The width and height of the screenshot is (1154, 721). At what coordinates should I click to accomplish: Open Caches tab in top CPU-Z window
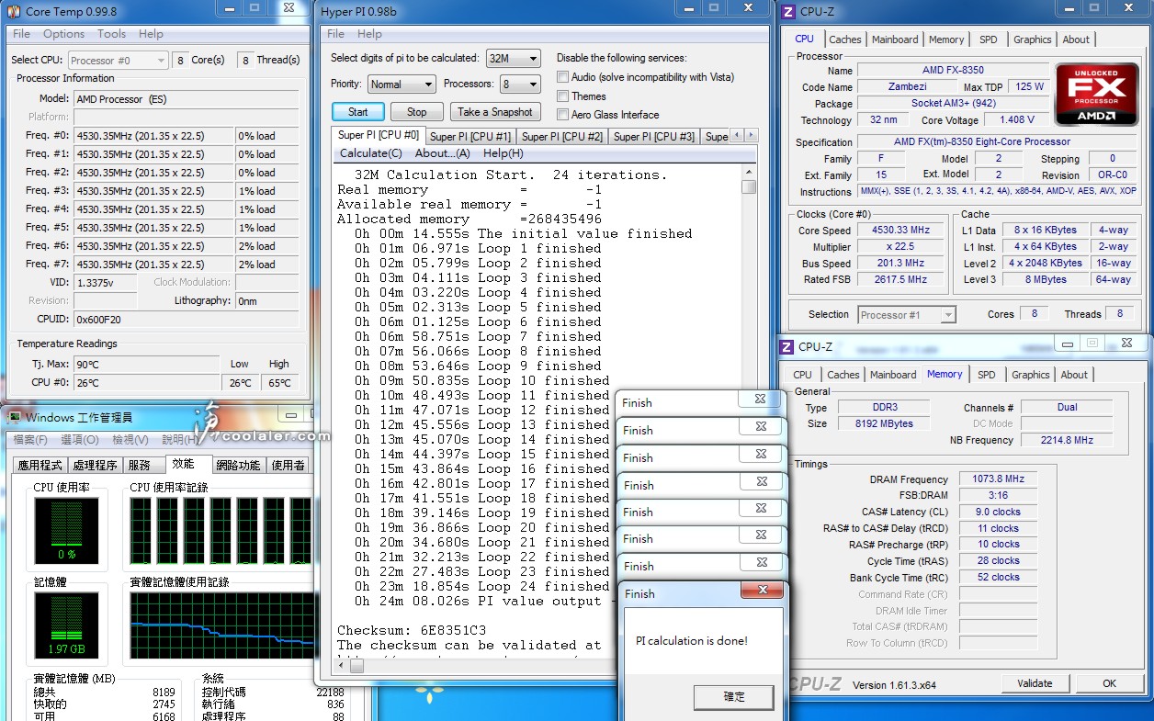845,39
